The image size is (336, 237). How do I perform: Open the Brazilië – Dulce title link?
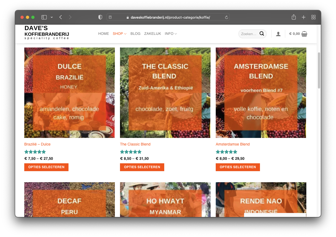tap(37, 144)
